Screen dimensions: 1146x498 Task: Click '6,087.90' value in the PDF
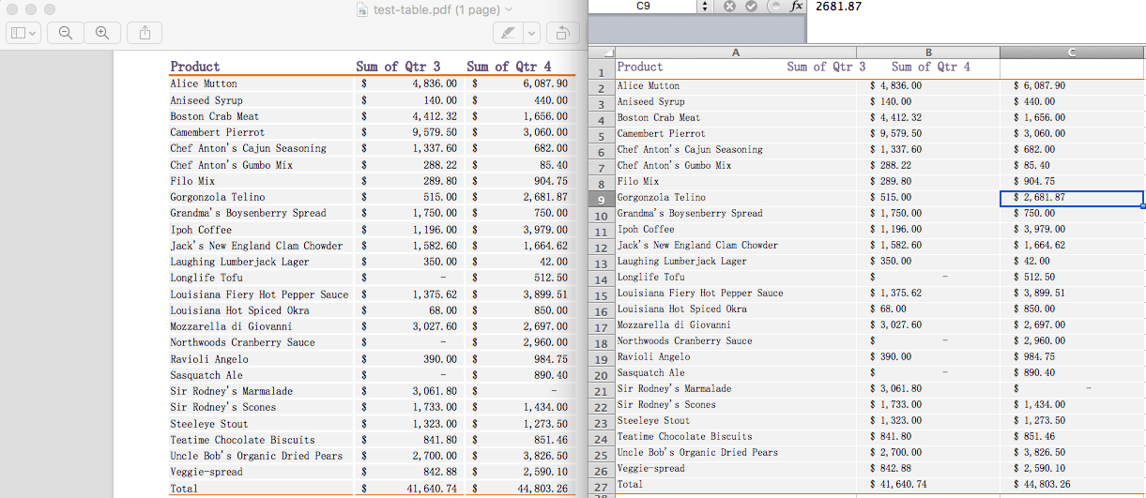click(x=545, y=84)
